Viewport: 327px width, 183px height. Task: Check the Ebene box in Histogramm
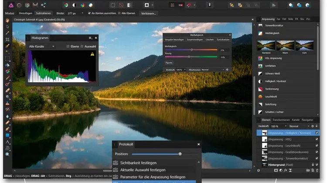coord(68,47)
